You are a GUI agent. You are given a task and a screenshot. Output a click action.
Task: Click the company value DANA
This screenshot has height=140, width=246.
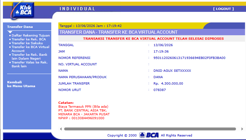tap(158, 77)
